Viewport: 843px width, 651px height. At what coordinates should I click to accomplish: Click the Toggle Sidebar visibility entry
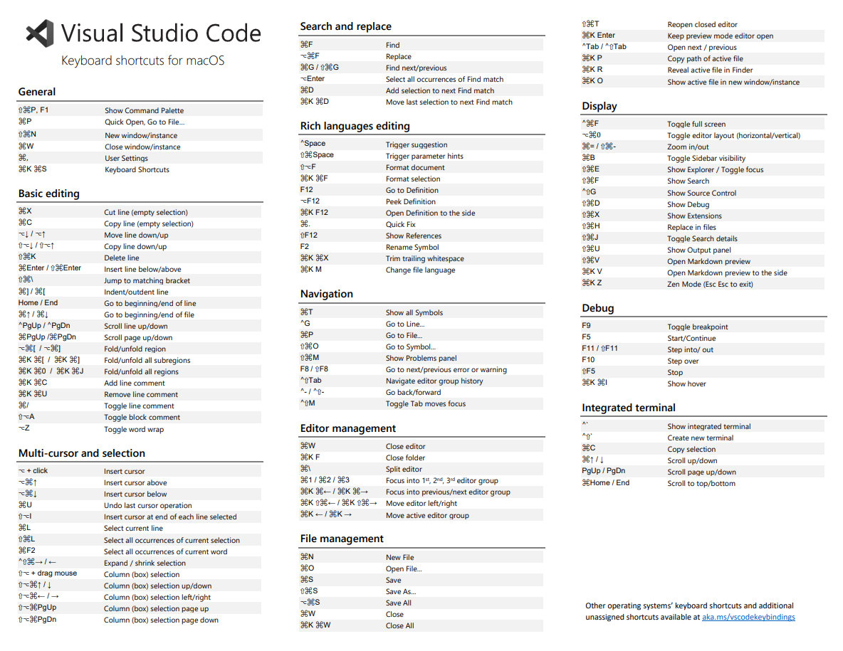coord(692,158)
